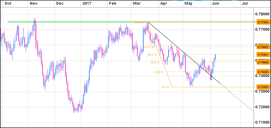Viewport: 271px width, 128px height.
Task: Click the 0.75897 Fibonacci price label
Action: [263, 47]
